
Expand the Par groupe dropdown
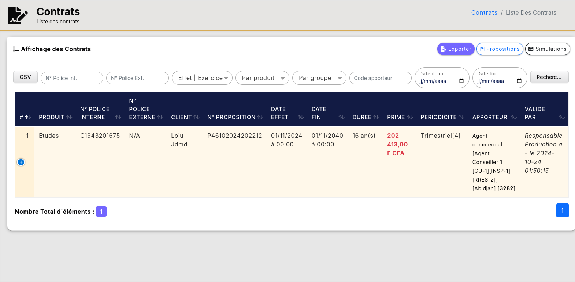(x=319, y=78)
